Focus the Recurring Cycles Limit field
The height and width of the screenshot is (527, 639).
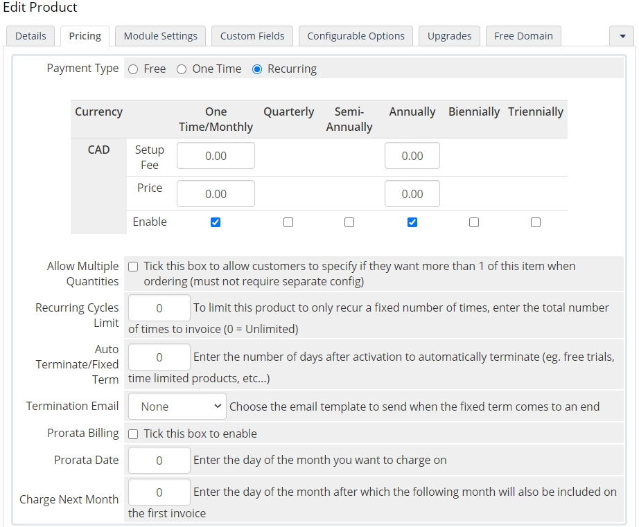tap(159, 308)
